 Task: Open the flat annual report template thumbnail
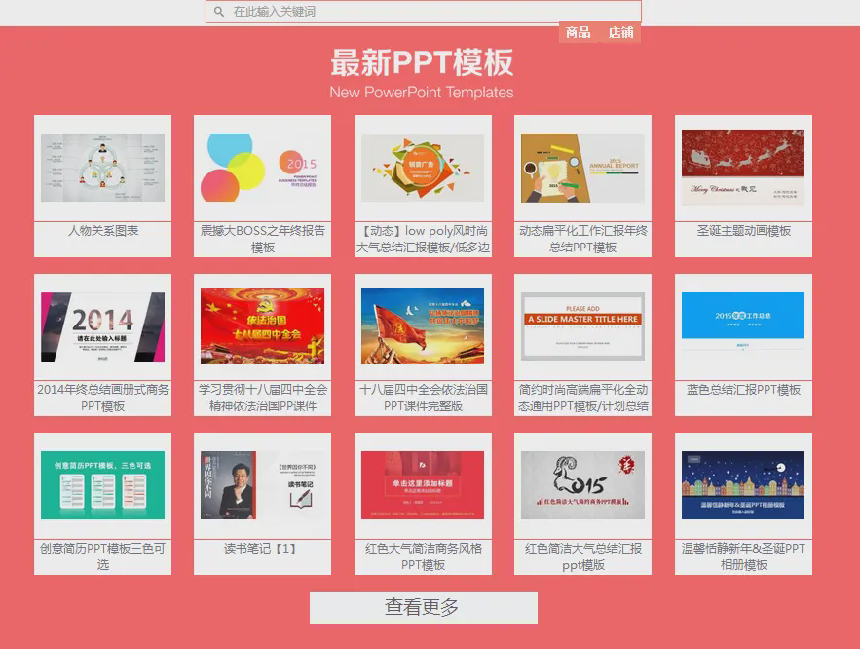(582, 168)
